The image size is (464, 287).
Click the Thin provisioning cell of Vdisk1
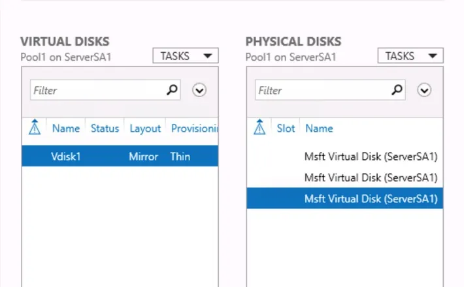[180, 157]
